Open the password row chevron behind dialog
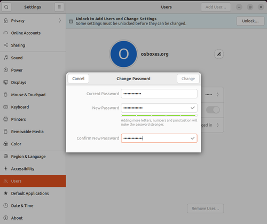Image resolution: width=267 pixels, height=224 pixels. [x=217, y=95]
